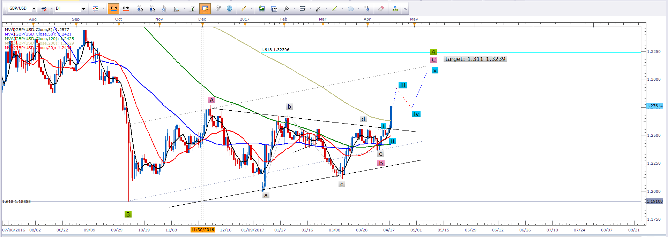Click the add image icon
The image size is (668, 237).
click(262, 8)
